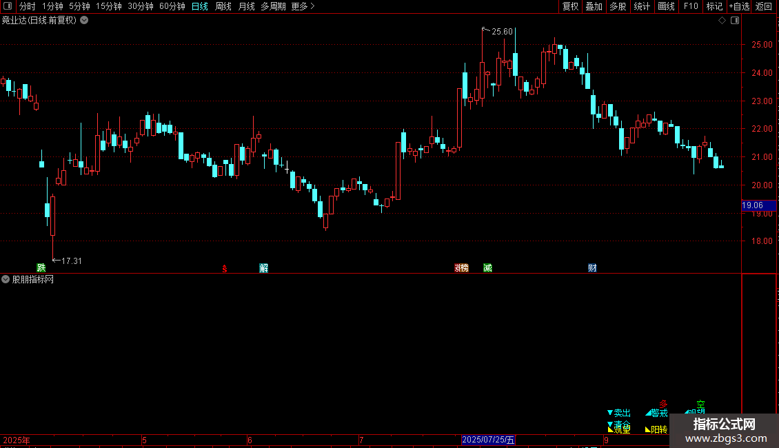Select the 30分钟 period tab
Screen dimensions: 779x448
tap(141, 6)
